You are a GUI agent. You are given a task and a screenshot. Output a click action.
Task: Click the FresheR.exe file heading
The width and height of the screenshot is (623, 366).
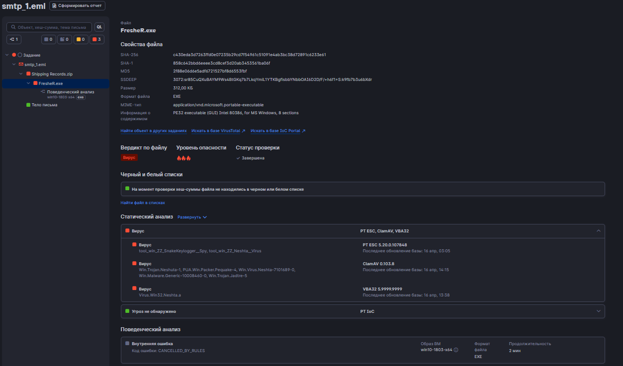tap(138, 30)
